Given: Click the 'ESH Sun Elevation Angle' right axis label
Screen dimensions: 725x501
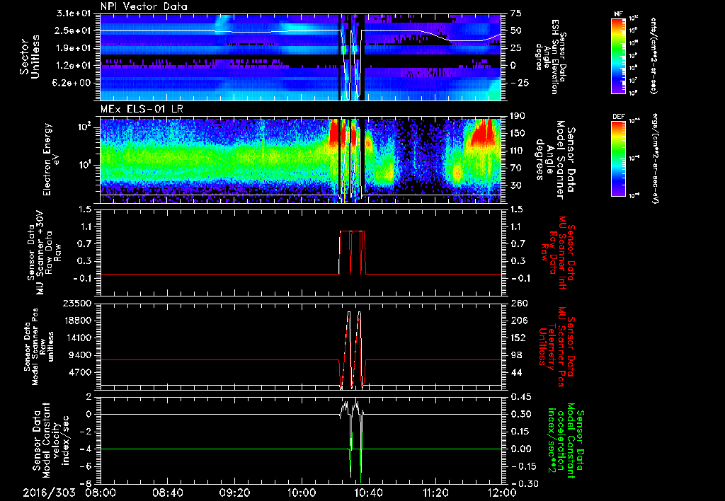Looking at the screenshot, I should click(550, 57).
